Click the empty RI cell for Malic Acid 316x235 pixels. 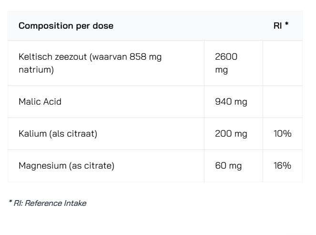pos(282,102)
